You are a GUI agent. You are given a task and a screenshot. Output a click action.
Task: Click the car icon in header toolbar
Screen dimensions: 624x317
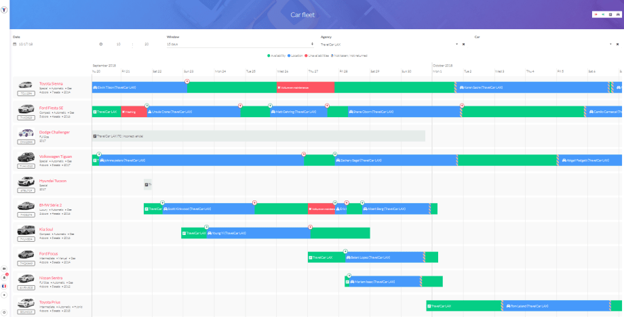[618, 14]
